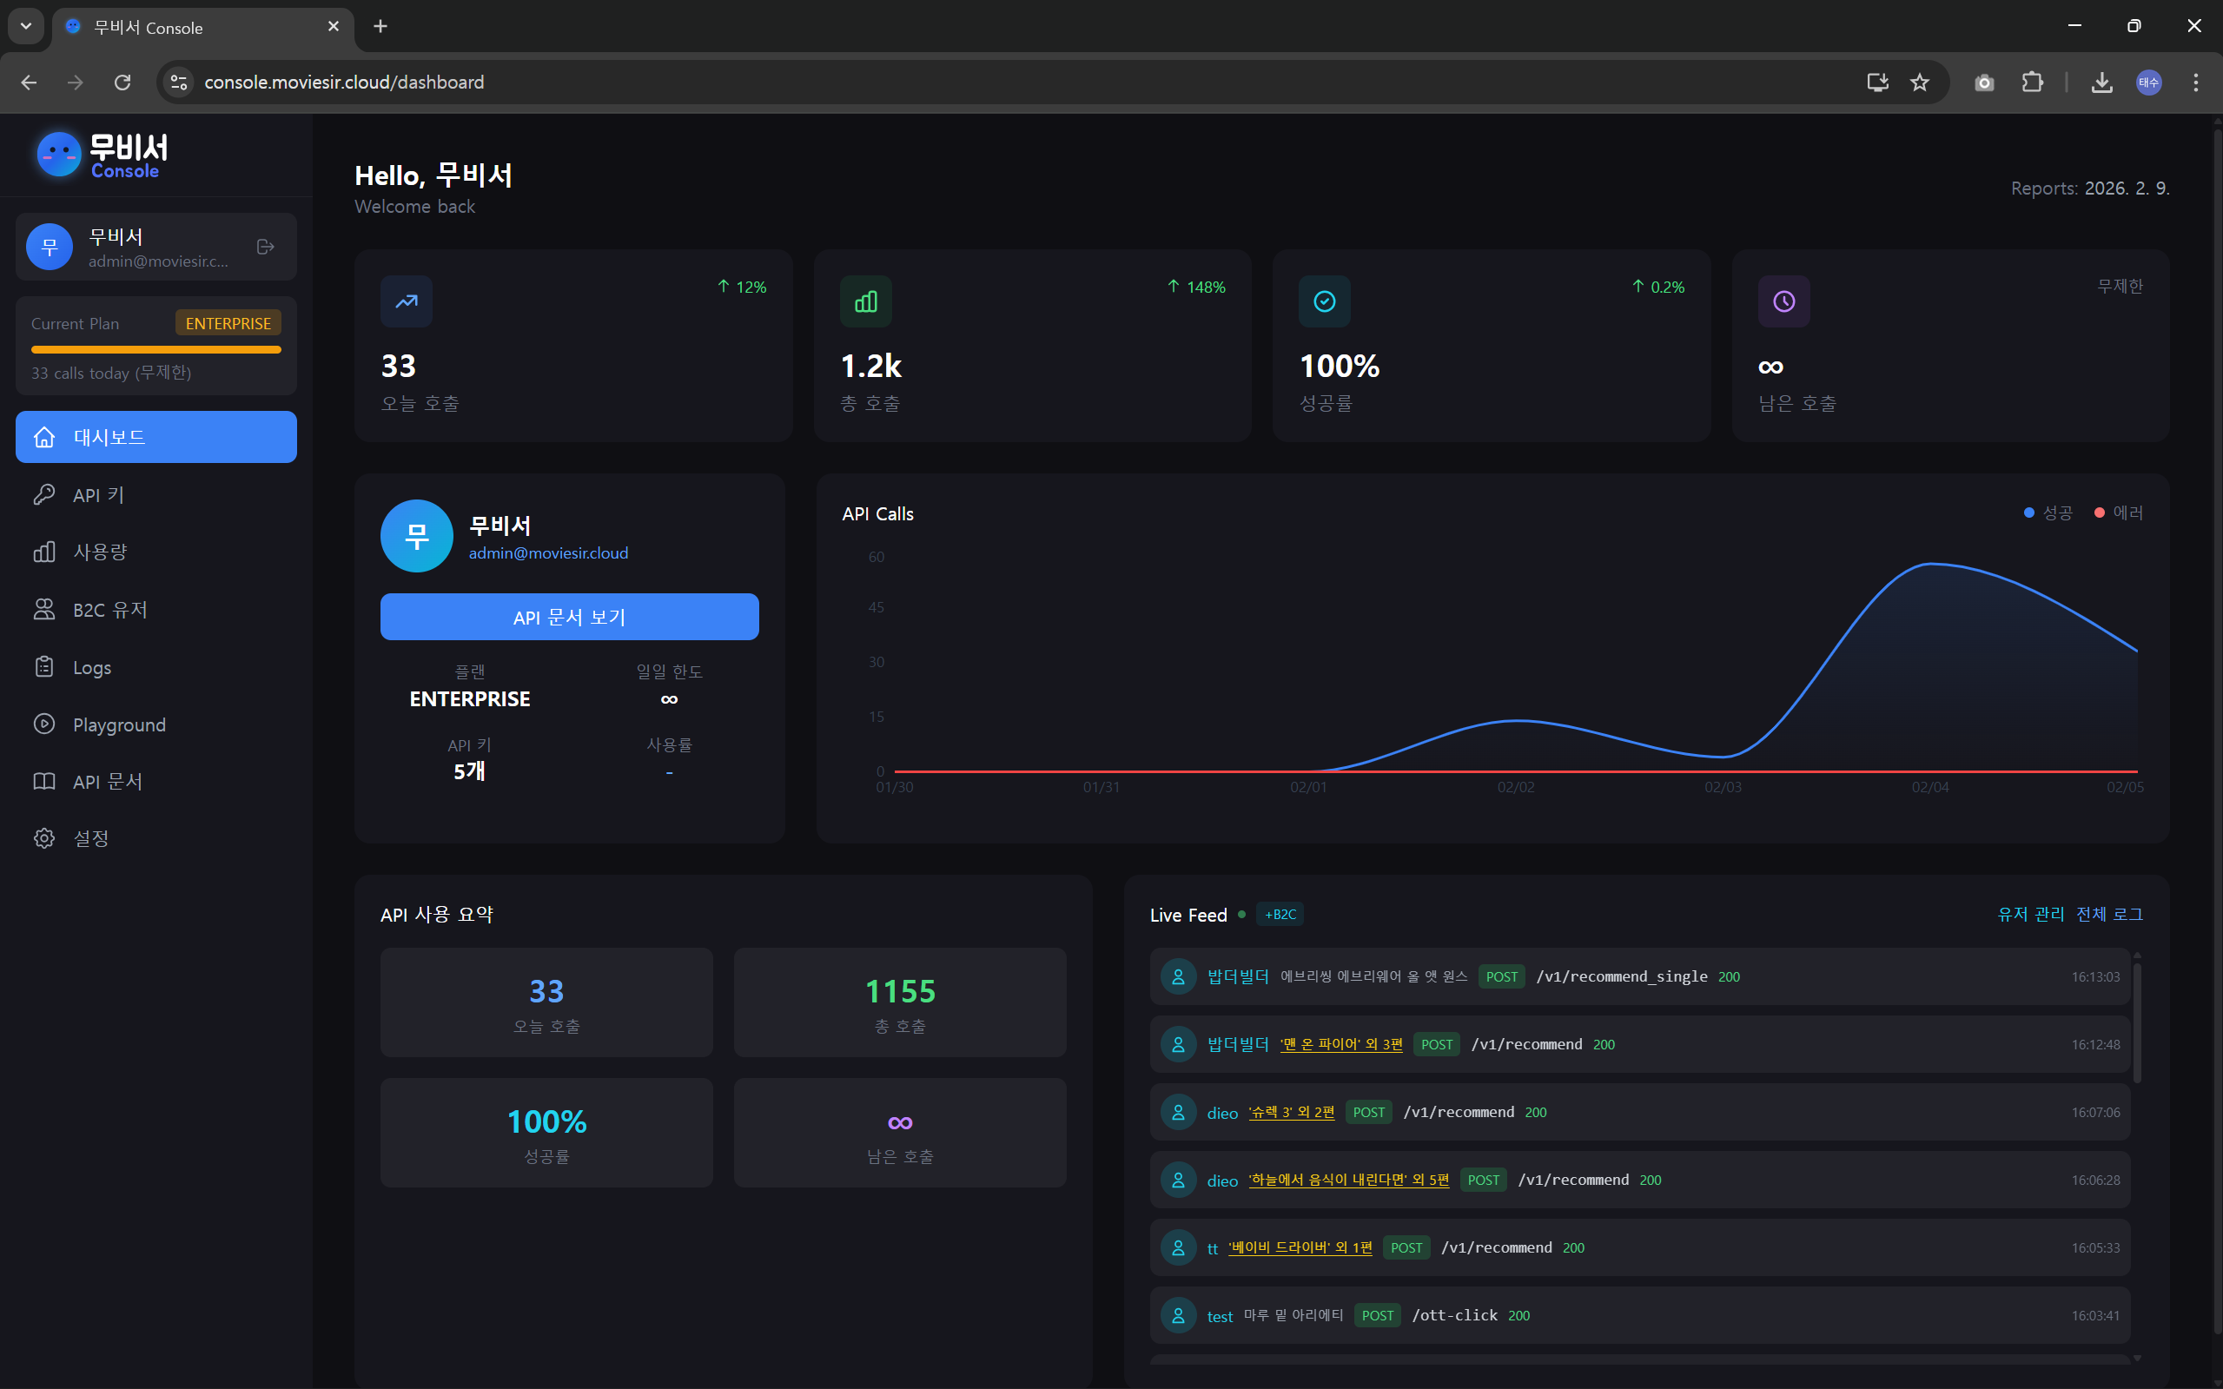The width and height of the screenshot is (2223, 1389).
Task: Click the Live Feed scrollbar thumb
Action: pos(2137,1020)
